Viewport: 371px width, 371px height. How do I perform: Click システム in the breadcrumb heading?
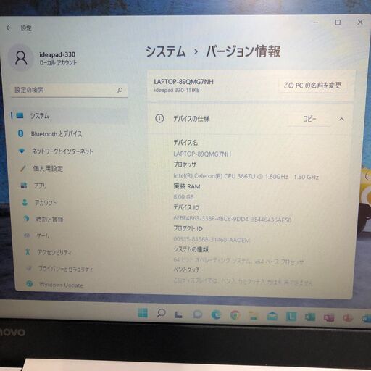coord(166,51)
